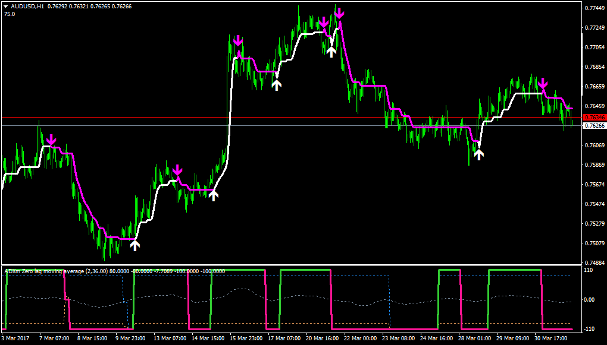Click the 75.0 label under the symbol name
The image size is (607, 345).
10,14
